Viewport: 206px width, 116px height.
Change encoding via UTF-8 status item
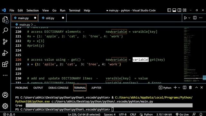click(x=123, y=114)
